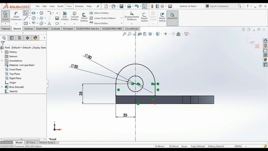
Task: Open the Edit menu
Action: (44, 6)
